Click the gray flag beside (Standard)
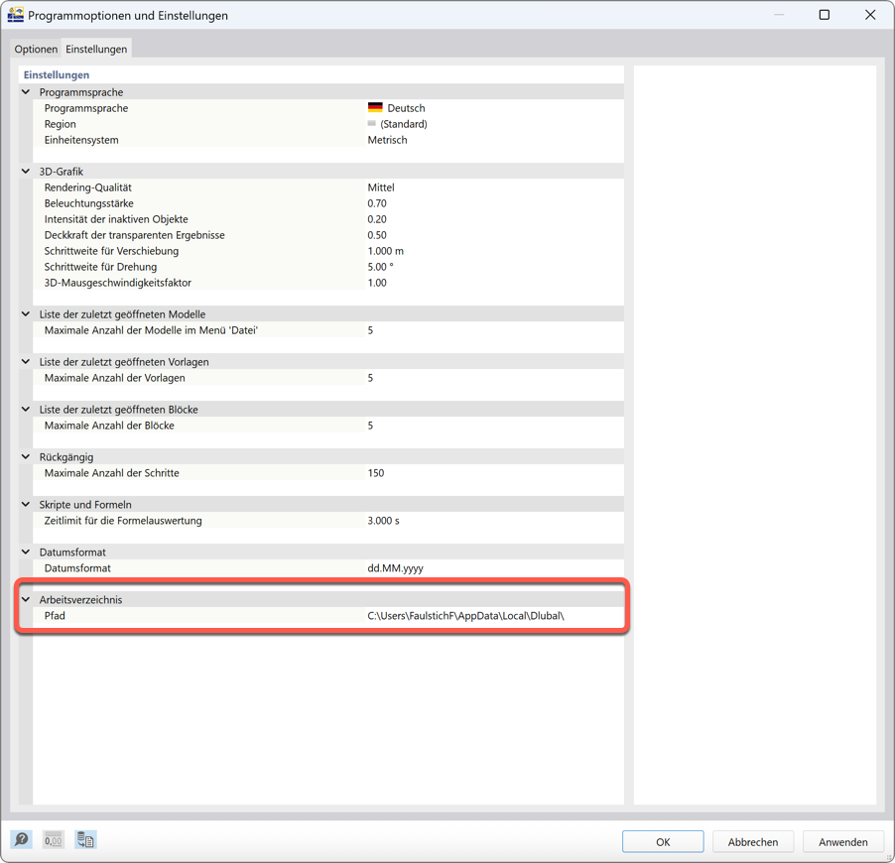Screen dimensions: 895x863 click(375, 124)
